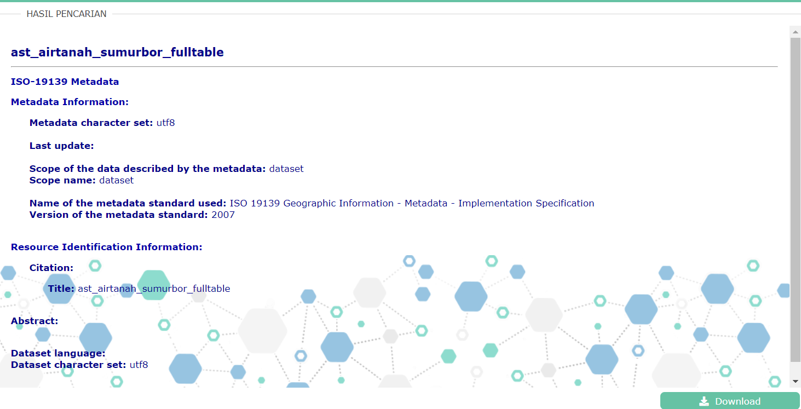Click the Scope name dataset value
The width and height of the screenshot is (801, 409).
click(x=116, y=180)
